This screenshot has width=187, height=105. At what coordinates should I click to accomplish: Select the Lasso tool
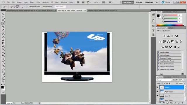pyautogui.click(x=3, y=20)
